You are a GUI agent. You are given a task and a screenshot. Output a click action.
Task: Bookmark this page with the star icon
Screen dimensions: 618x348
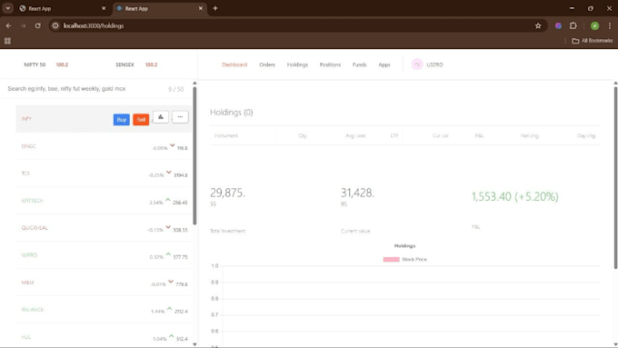[538, 25]
